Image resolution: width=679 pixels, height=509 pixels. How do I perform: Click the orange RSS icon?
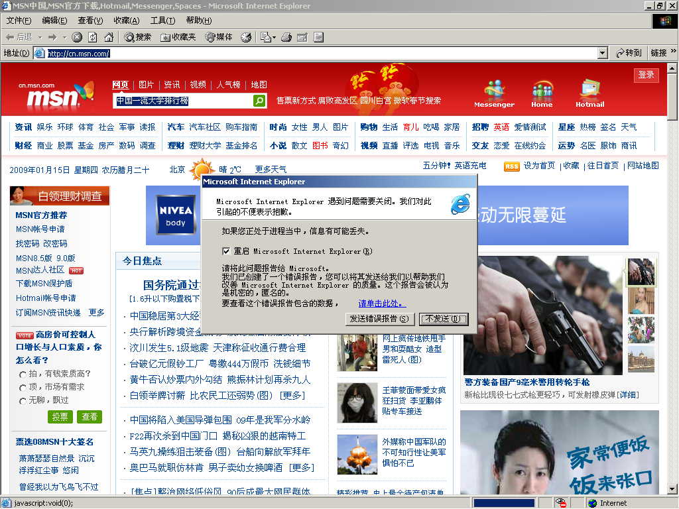coord(511,166)
